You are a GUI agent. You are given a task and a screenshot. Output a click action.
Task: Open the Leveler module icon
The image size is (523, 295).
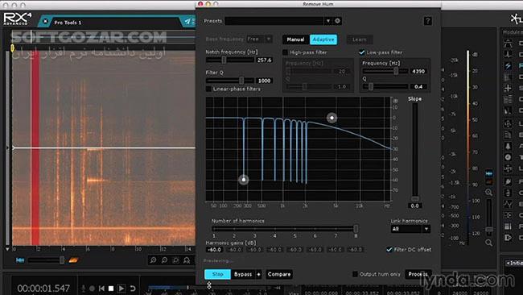pyautogui.click(x=508, y=123)
